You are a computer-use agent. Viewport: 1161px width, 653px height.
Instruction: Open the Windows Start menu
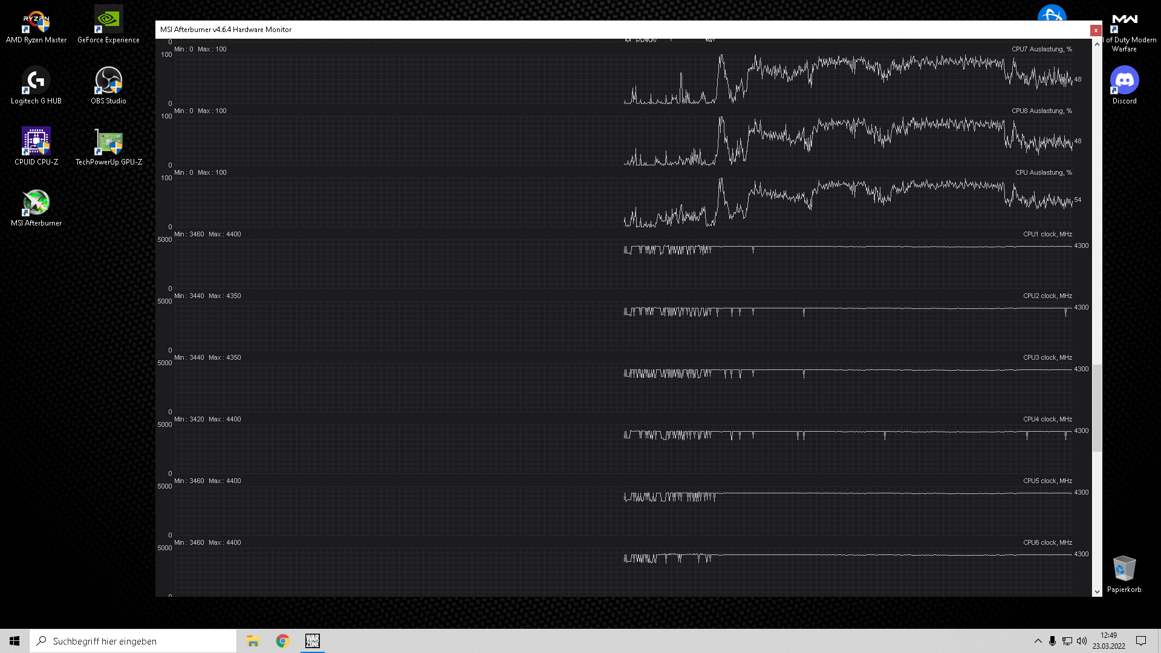[x=15, y=641]
